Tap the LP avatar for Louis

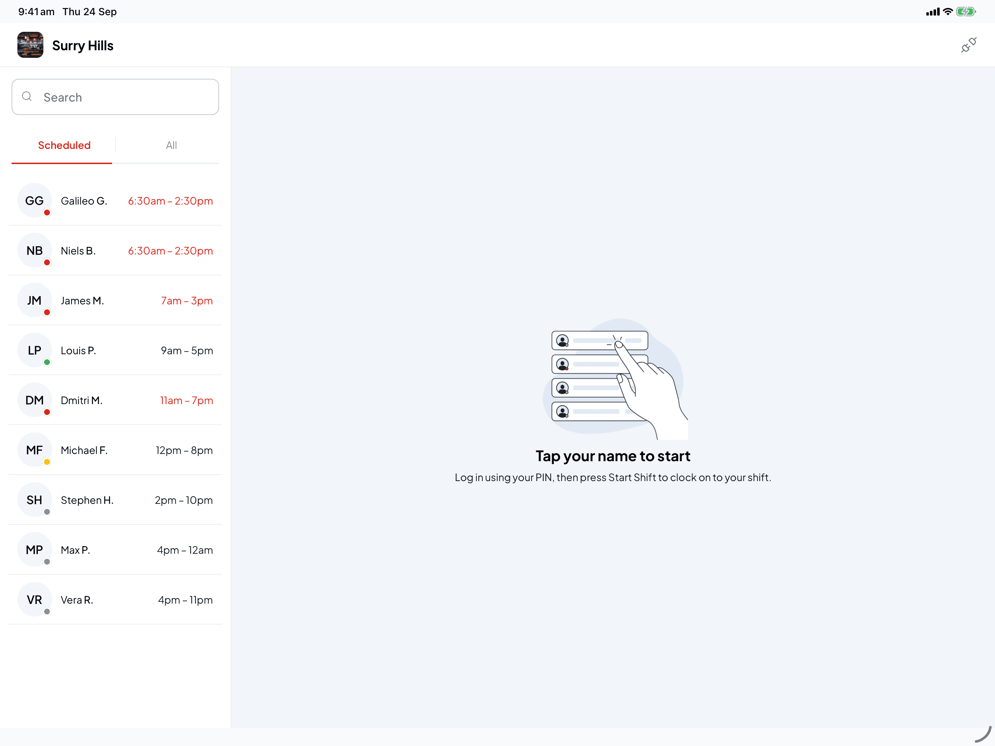point(35,350)
